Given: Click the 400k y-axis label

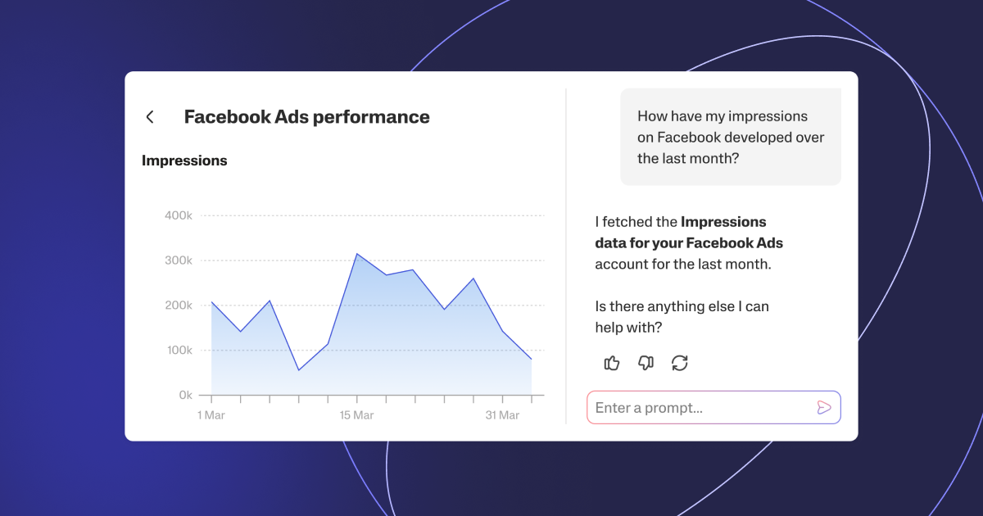Looking at the screenshot, I should click(178, 215).
